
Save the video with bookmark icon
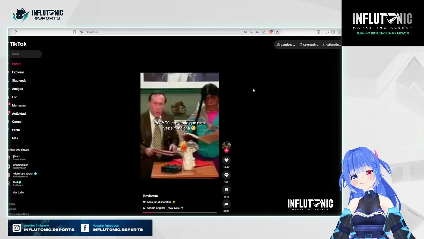[226, 189]
